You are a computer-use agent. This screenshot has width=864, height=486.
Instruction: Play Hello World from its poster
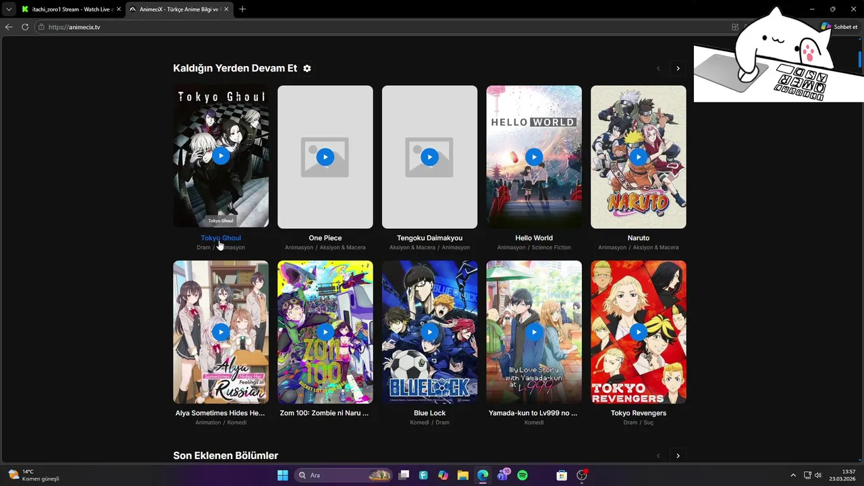coord(534,157)
